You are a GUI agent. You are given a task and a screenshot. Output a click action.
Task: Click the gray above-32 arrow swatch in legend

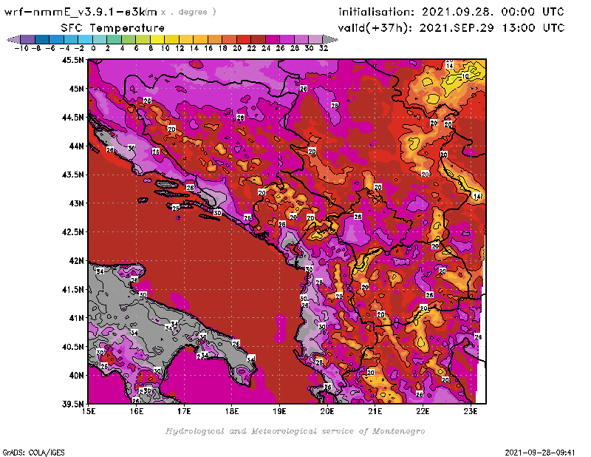click(330, 39)
